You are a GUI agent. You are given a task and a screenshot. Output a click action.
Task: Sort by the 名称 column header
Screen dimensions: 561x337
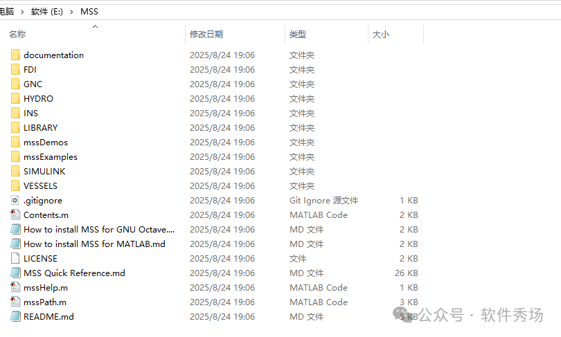[x=17, y=35]
